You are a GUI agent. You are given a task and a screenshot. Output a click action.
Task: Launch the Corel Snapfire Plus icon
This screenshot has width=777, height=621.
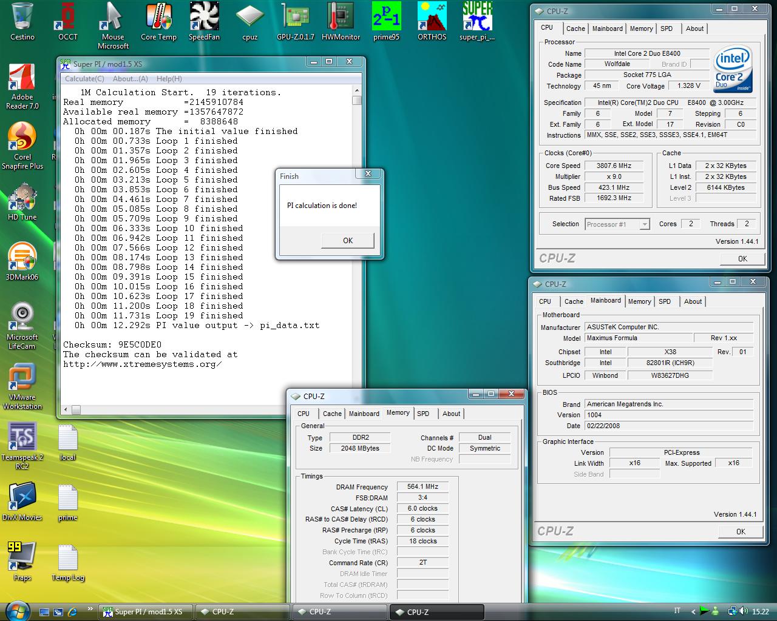[22, 146]
